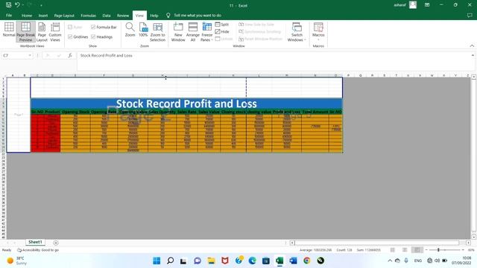The image size is (477, 268).
Task: Open comments pane icon at top right
Action: pyautogui.click(x=470, y=15)
